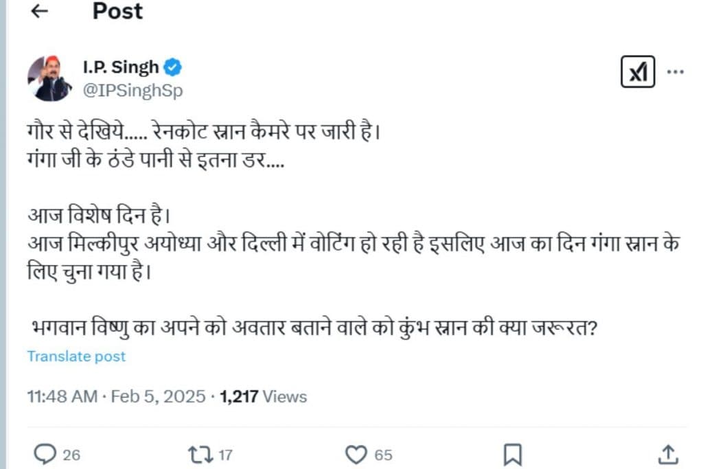Like the post with heart icon
703x469 pixels.
coord(356,454)
